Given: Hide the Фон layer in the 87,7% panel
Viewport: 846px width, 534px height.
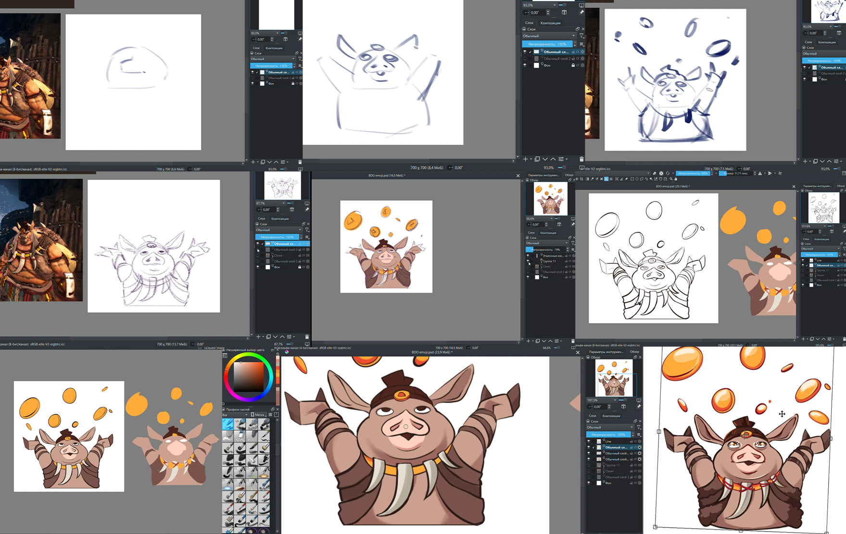Looking at the screenshot, I should pos(258,267).
